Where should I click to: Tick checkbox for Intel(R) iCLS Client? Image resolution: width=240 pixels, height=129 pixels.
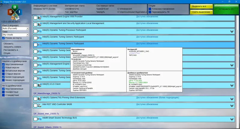pos(35,85)
